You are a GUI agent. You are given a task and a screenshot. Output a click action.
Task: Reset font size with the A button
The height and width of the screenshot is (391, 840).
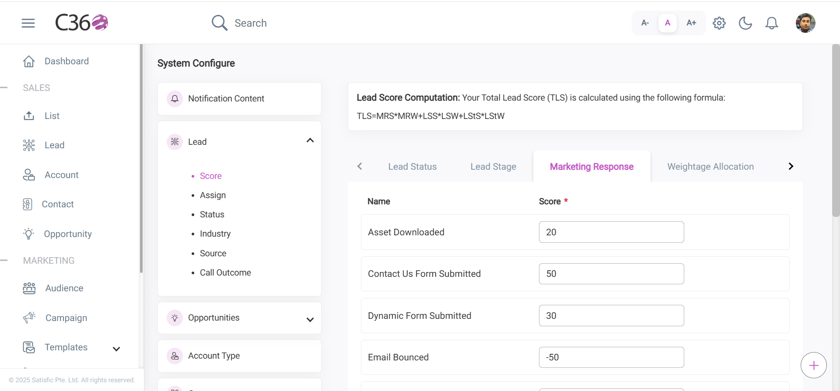coord(668,23)
